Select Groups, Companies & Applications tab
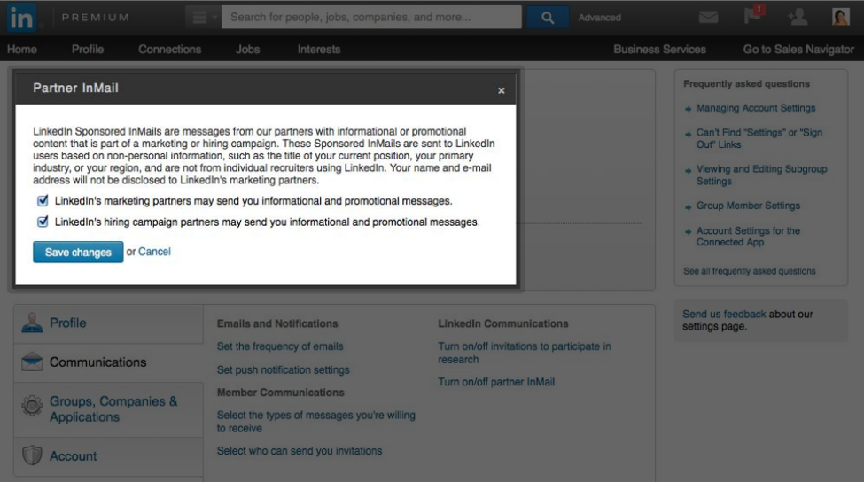The height and width of the screenshot is (482, 864). tap(108, 409)
